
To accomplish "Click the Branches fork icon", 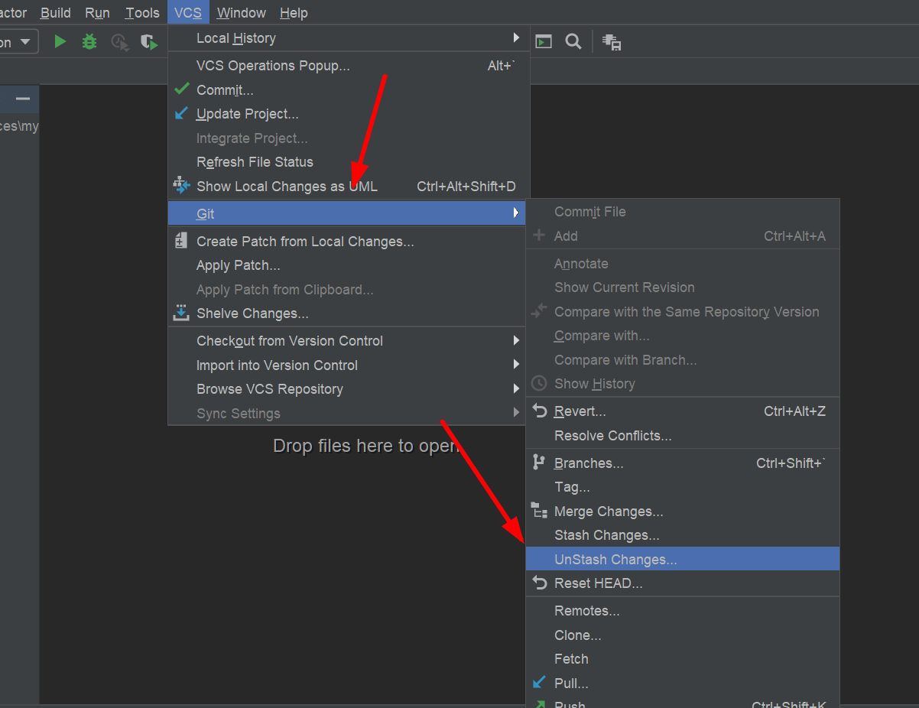I will point(539,463).
